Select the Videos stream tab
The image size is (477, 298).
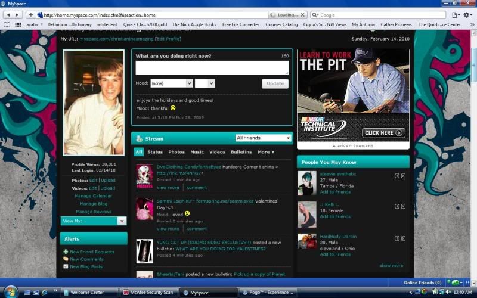click(x=217, y=152)
